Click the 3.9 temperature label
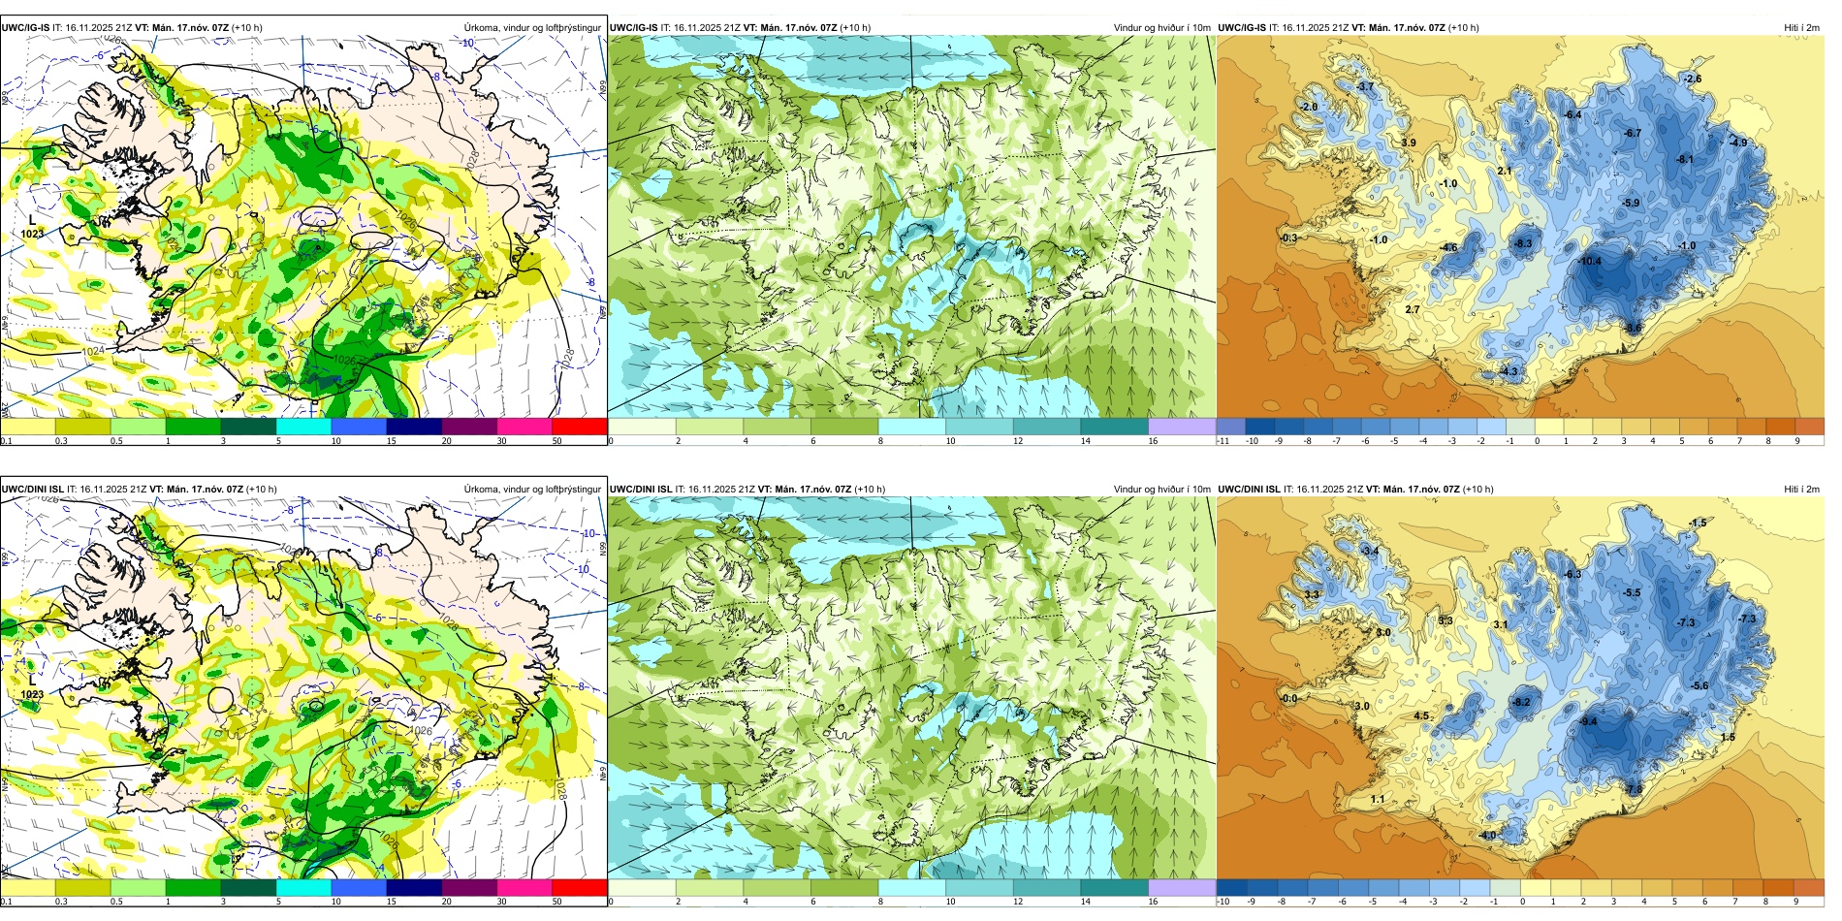Screen dimensions: 1842x921 [x=1409, y=143]
